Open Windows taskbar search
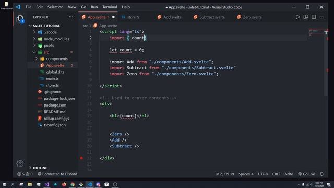This screenshot has height=188, width=334. pos(13,184)
